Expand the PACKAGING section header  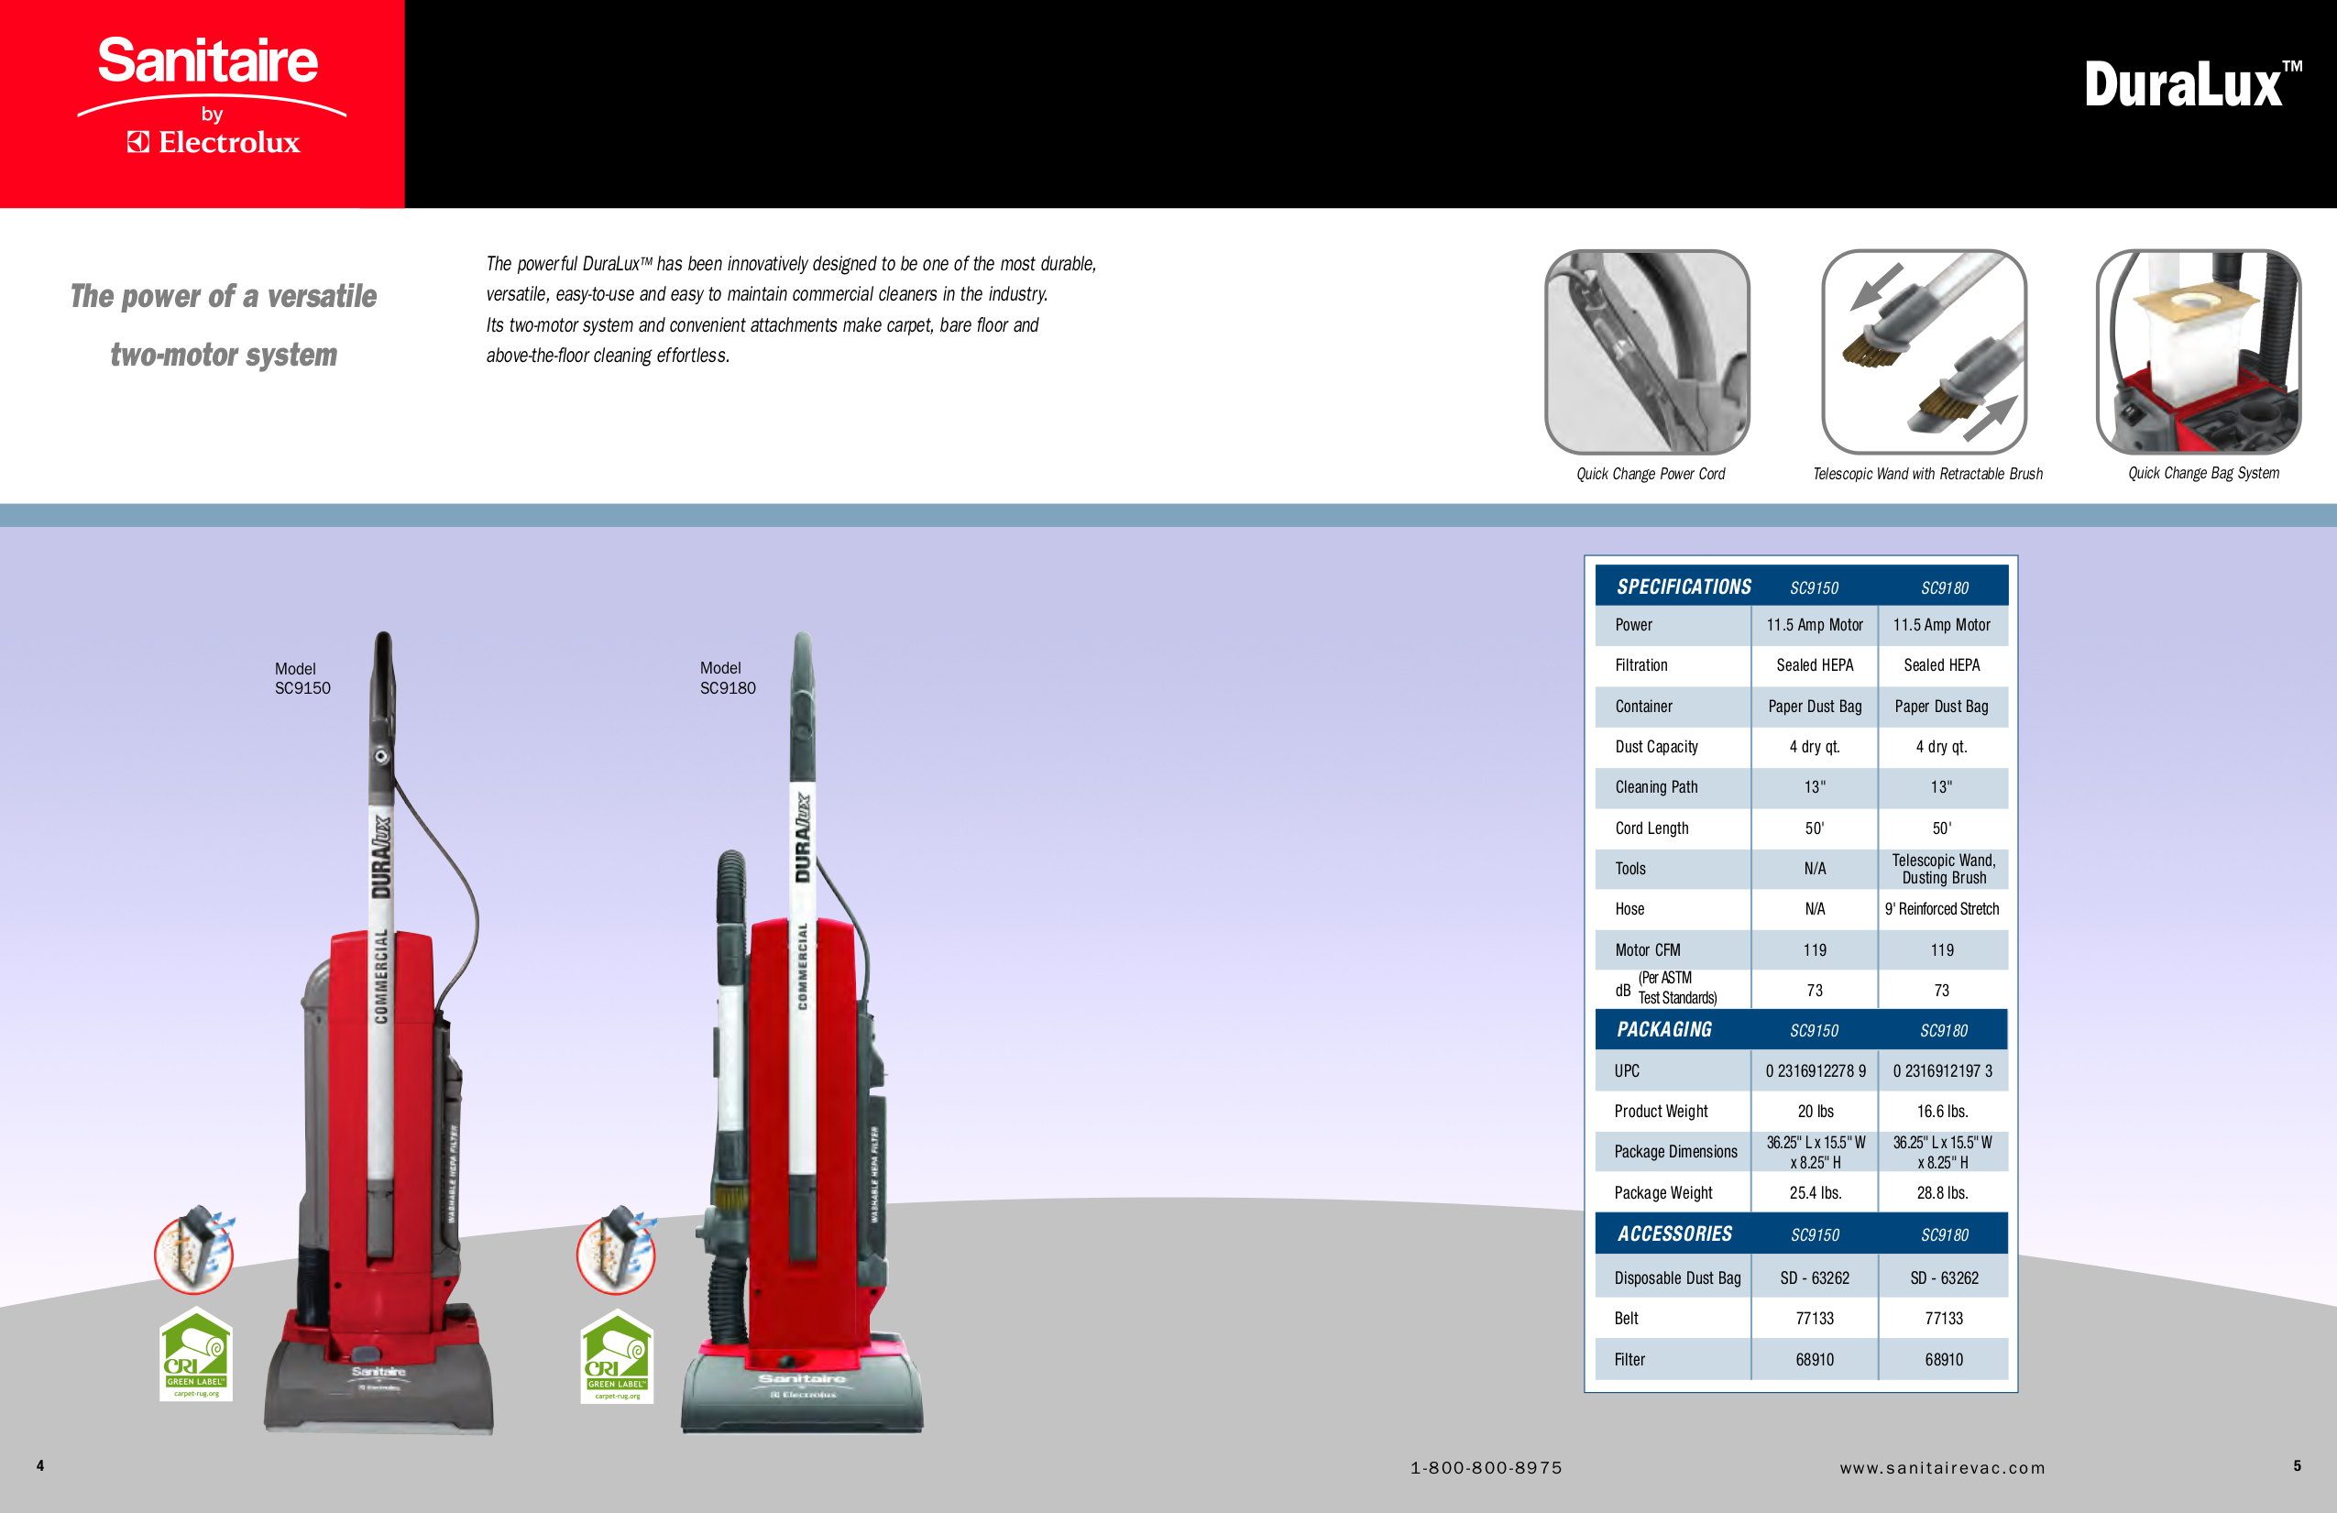1664,1029
